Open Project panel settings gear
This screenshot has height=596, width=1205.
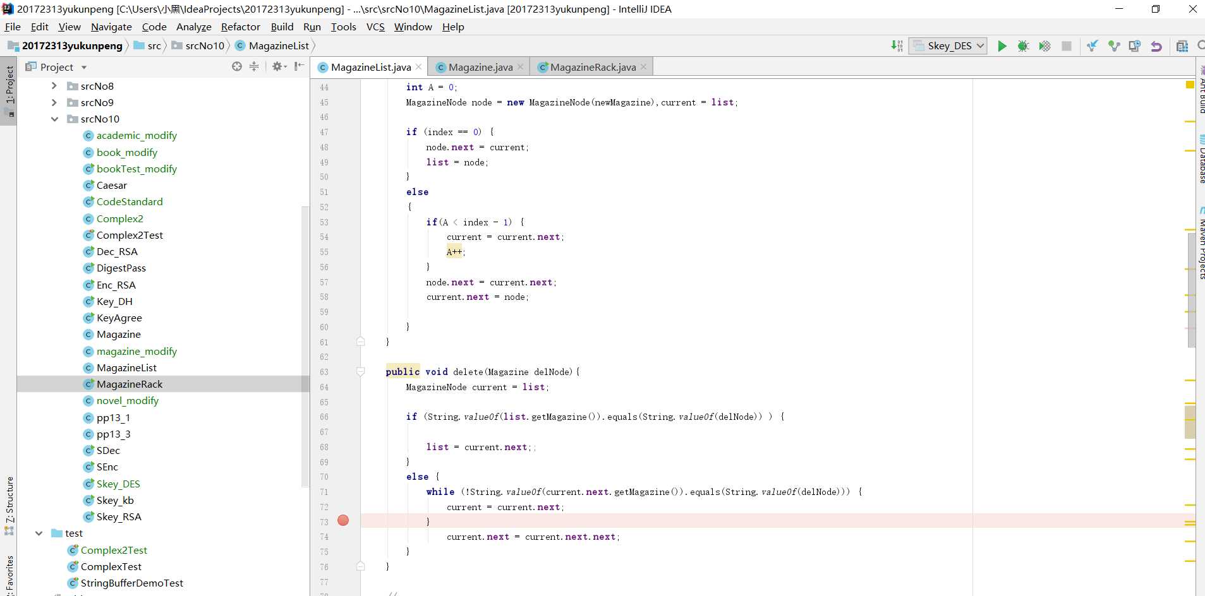(x=279, y=66)
